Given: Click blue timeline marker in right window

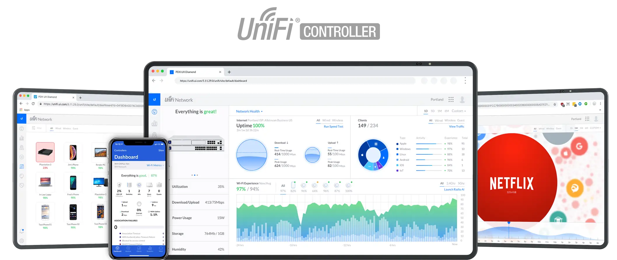Looking at the screenshot, I should point(509,222).
